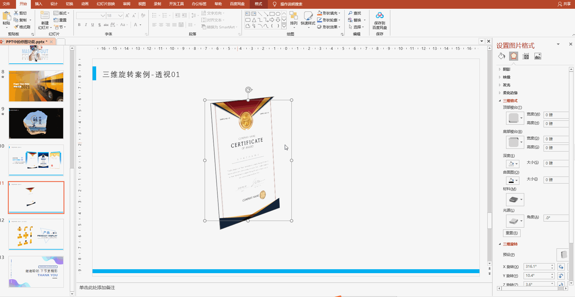This screenshot has height=297, width=575.
Task: Switch to the Design (设计) ribbon tab
Action: pyautogui.click(x=54, y=4)
